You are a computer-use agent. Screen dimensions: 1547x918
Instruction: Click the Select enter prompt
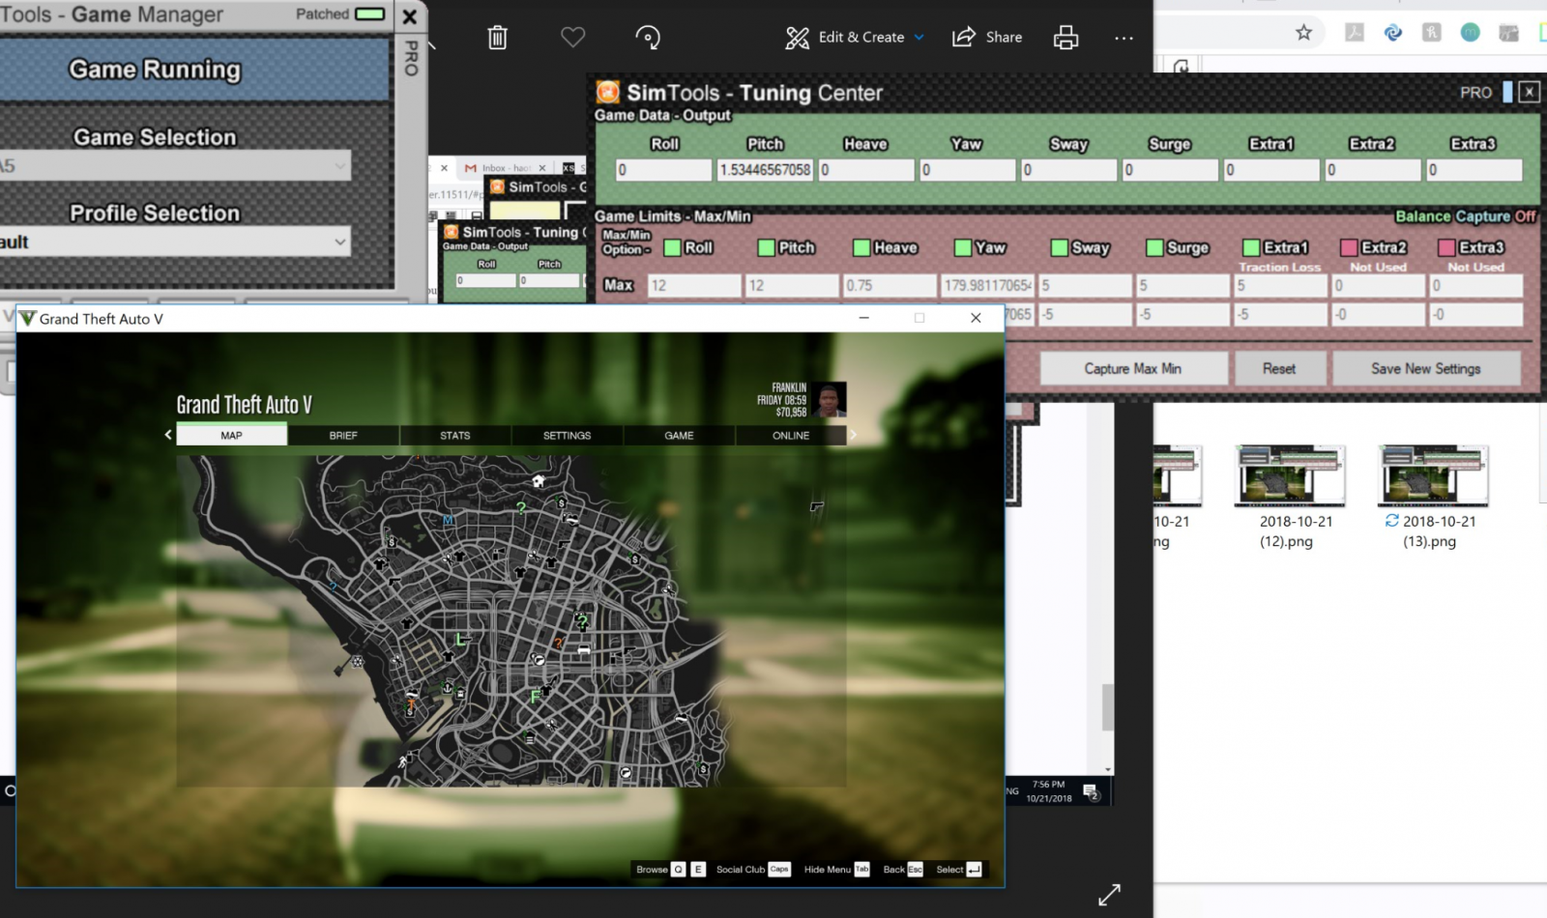click(x=959, y=870)
